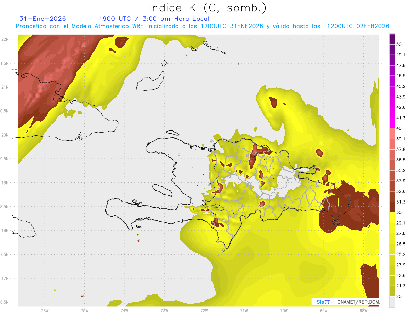Click the magenta swatch between 40 and 41.3
This screenshot has width=408, height=315.
[392, 123]
